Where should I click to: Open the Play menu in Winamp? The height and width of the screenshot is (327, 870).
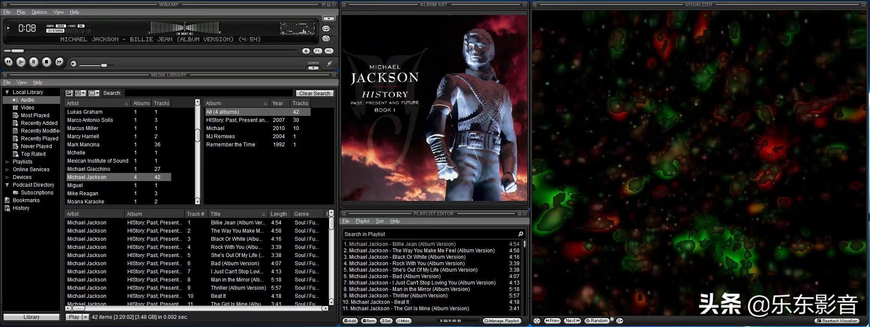tap(21, 12)
